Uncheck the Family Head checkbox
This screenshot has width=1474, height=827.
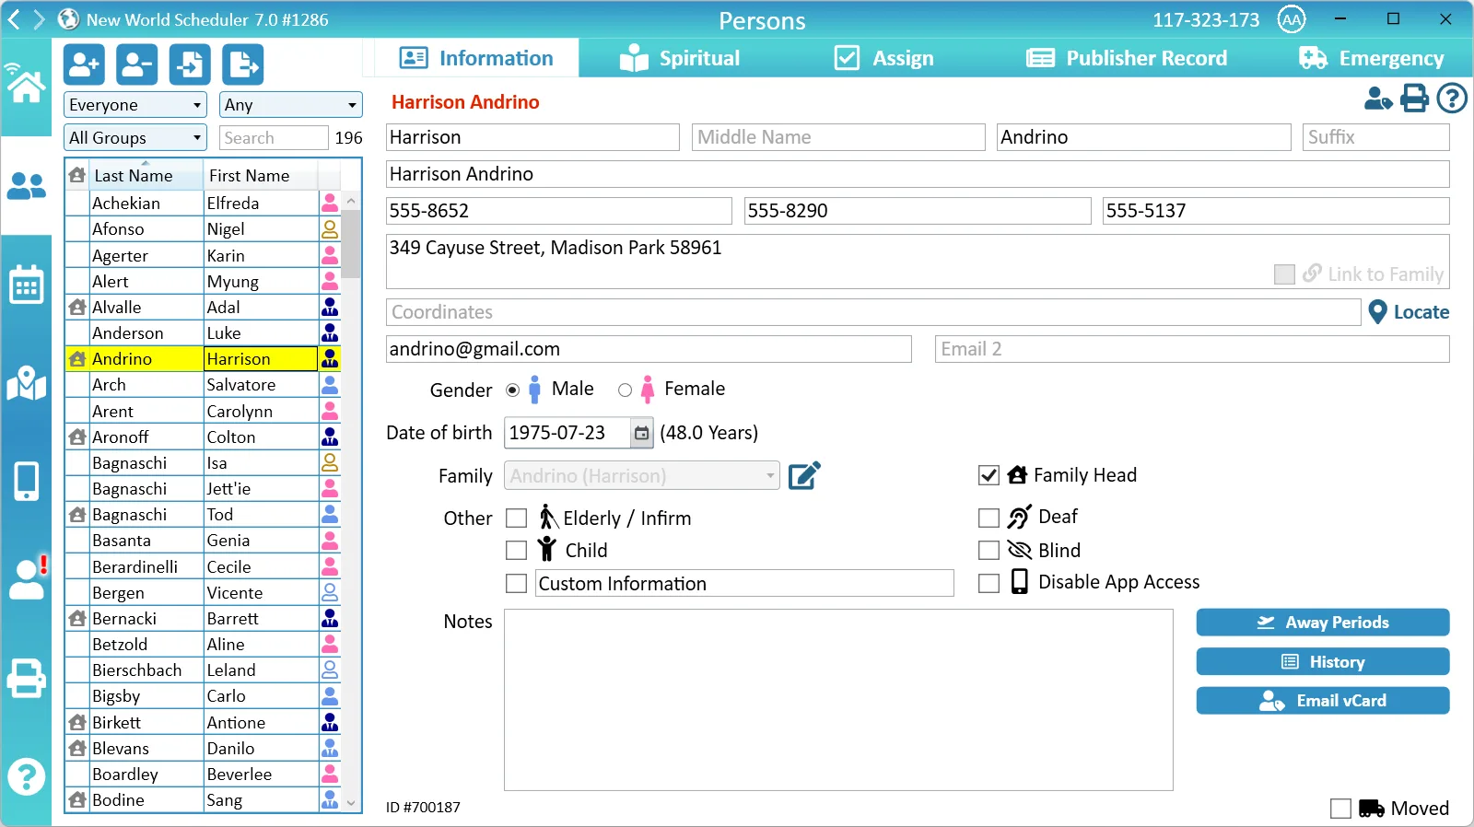(x=989, y=475)
